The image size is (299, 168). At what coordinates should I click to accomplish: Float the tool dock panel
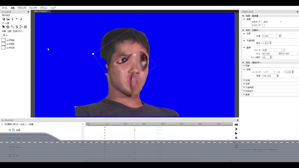click(28, 12)
